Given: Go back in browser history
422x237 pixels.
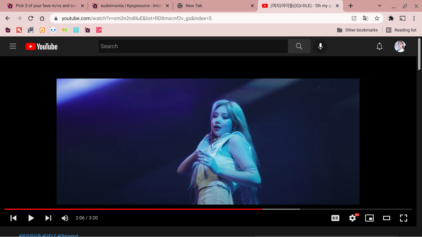Looking at the screenshot, I should click(x=8, y=18).
